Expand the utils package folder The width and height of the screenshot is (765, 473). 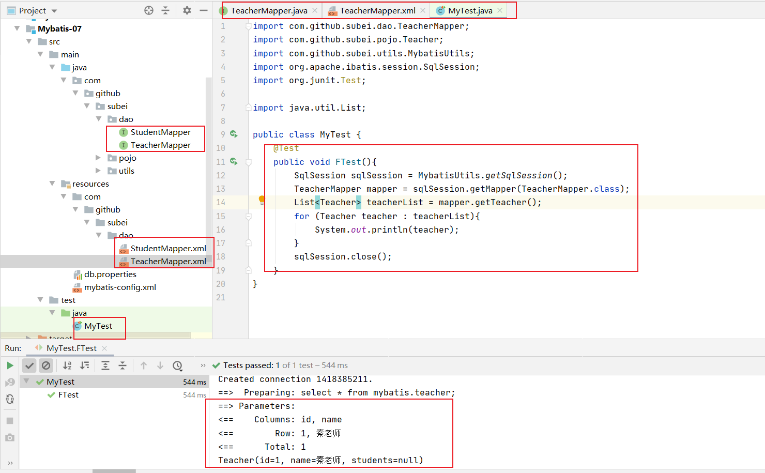click(98, 171)
